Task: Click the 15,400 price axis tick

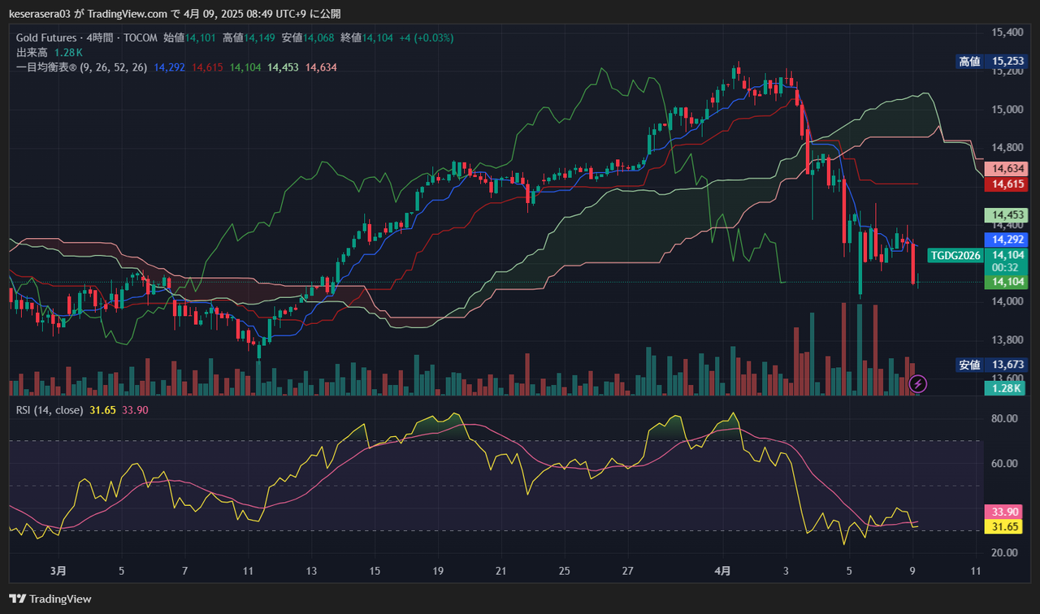Action: (1007, 32)
